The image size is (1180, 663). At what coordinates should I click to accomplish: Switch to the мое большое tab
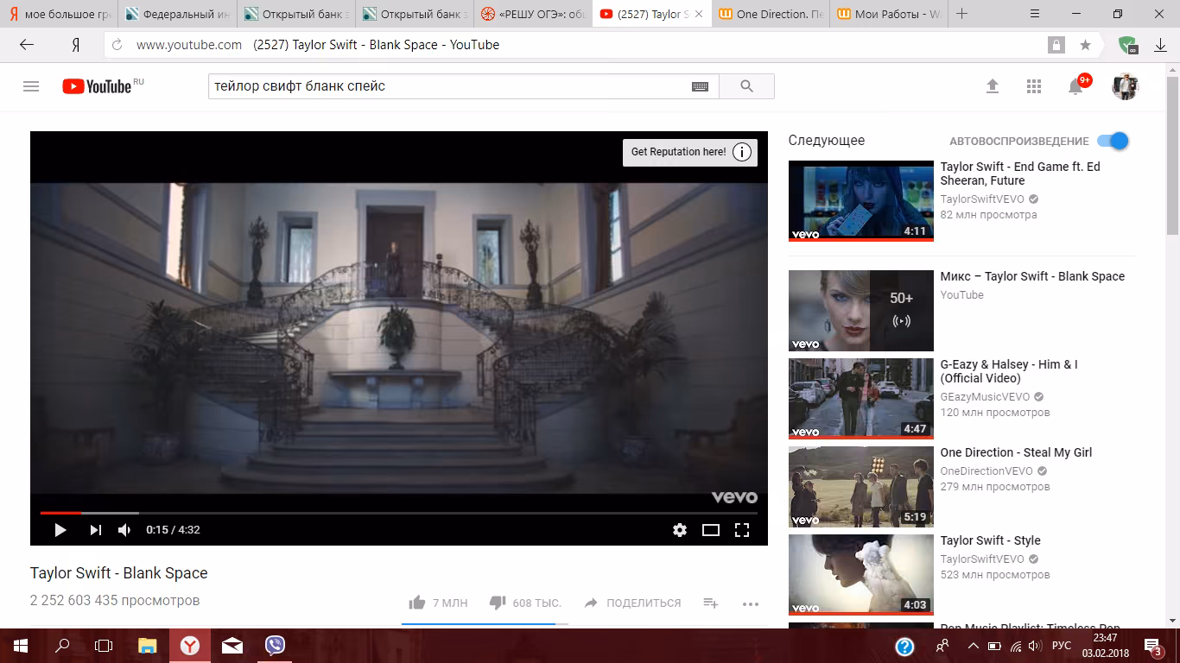click(x=59, y=14)
